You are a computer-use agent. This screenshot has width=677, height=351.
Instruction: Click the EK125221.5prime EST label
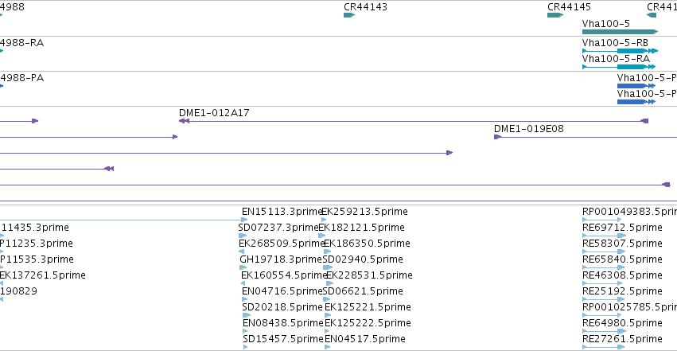[368, 307]
